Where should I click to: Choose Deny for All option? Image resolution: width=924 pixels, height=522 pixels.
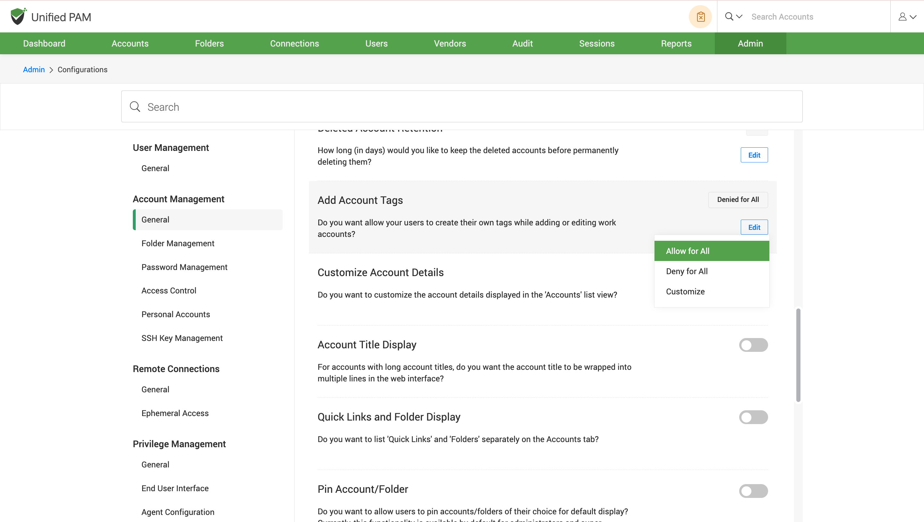pyautogui.click(x=687, y=271)
